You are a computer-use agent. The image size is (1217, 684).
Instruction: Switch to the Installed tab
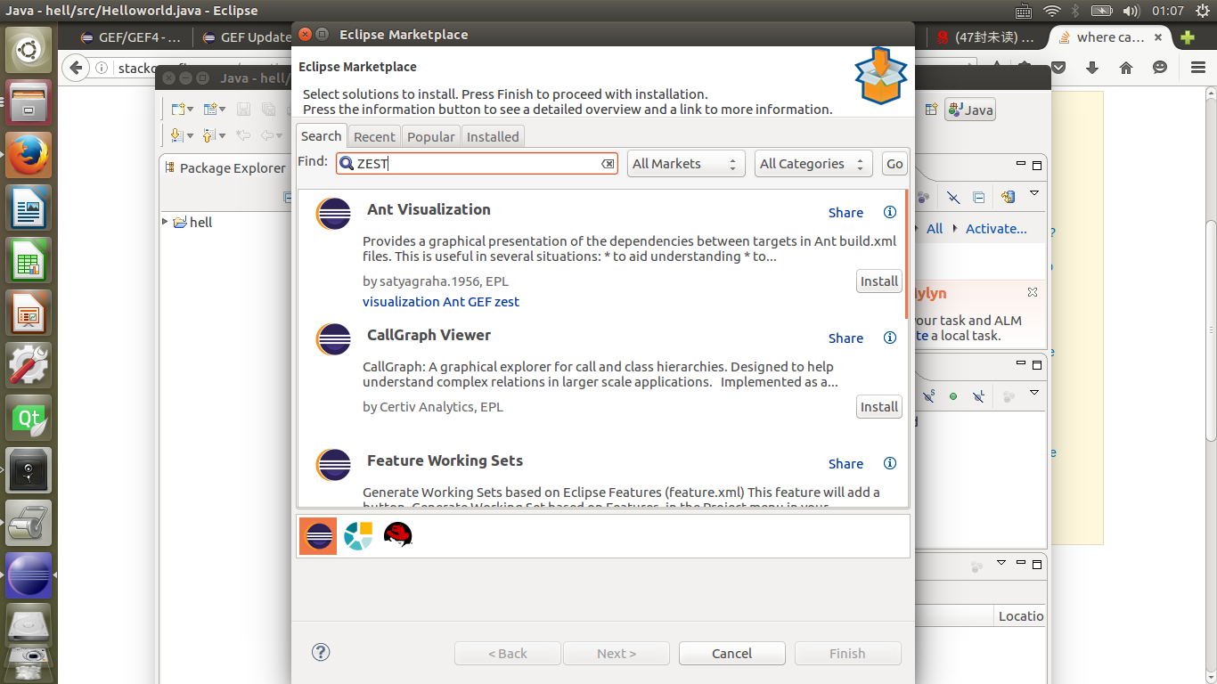(x=493, y=136)
